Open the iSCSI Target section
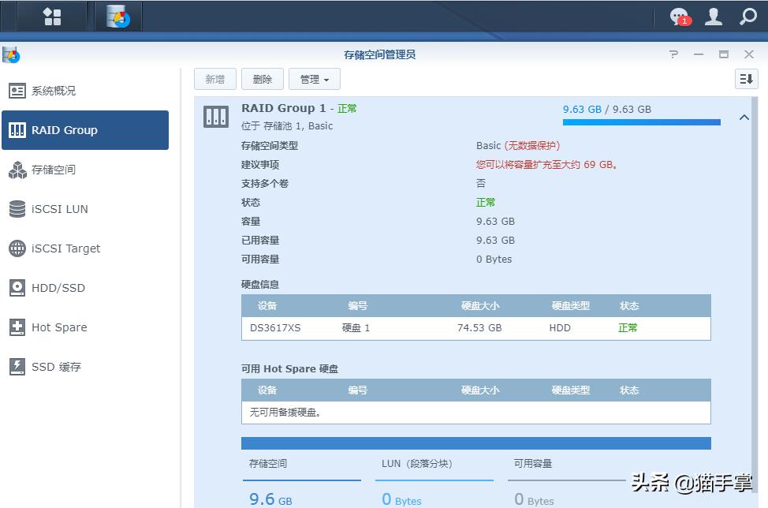Screen dimensions: 768x508 click(59, 248)
